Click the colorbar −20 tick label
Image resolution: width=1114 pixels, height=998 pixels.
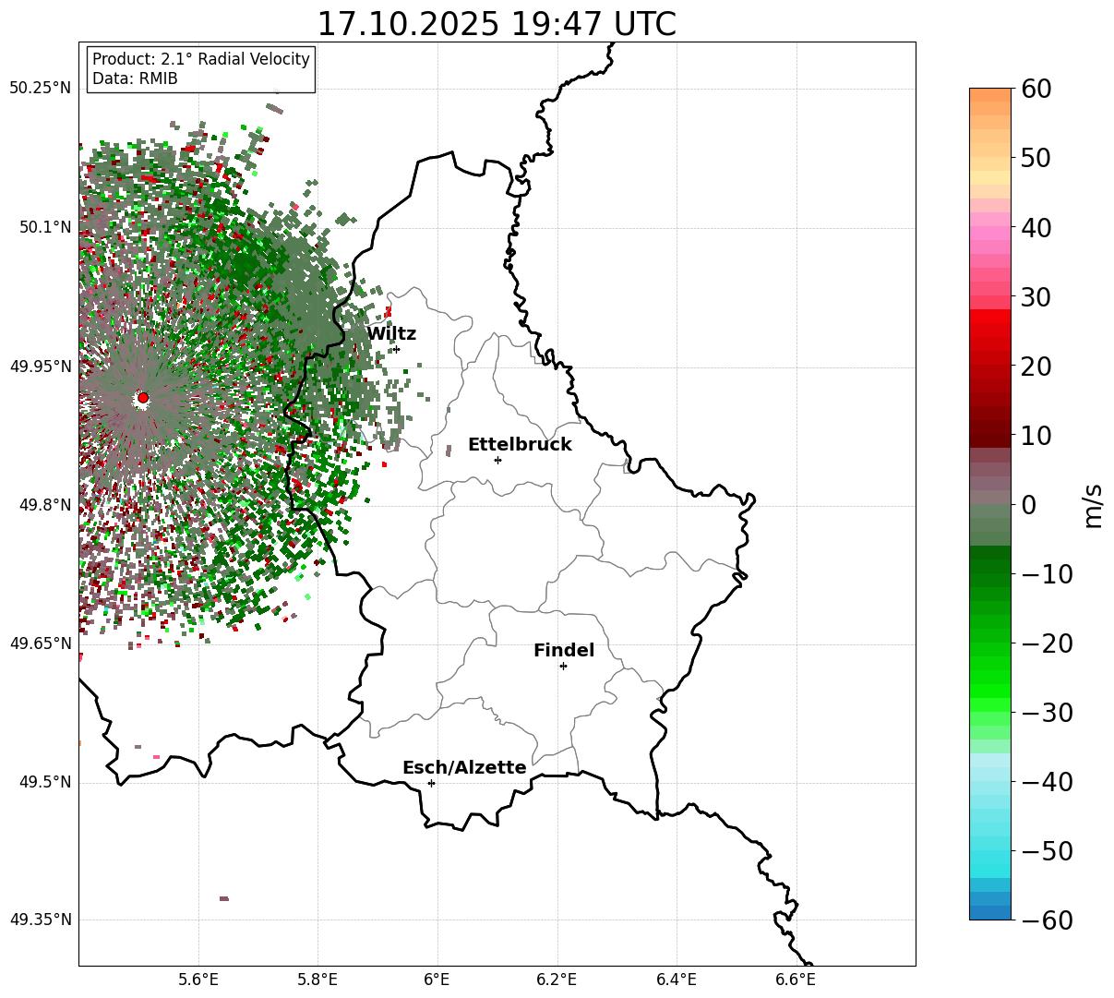pyautogui.click(x=1047, y=643)
